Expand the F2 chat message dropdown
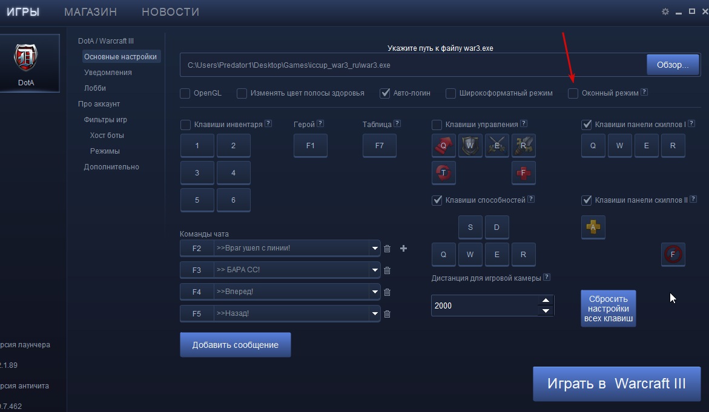Viewport: 709px width, 412px height. click(375, 249)
